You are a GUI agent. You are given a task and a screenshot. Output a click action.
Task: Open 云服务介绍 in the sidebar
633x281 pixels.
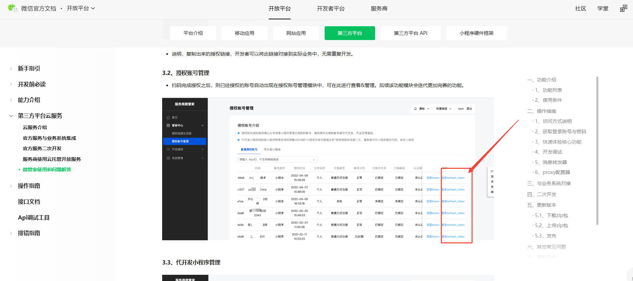point(35,127)
